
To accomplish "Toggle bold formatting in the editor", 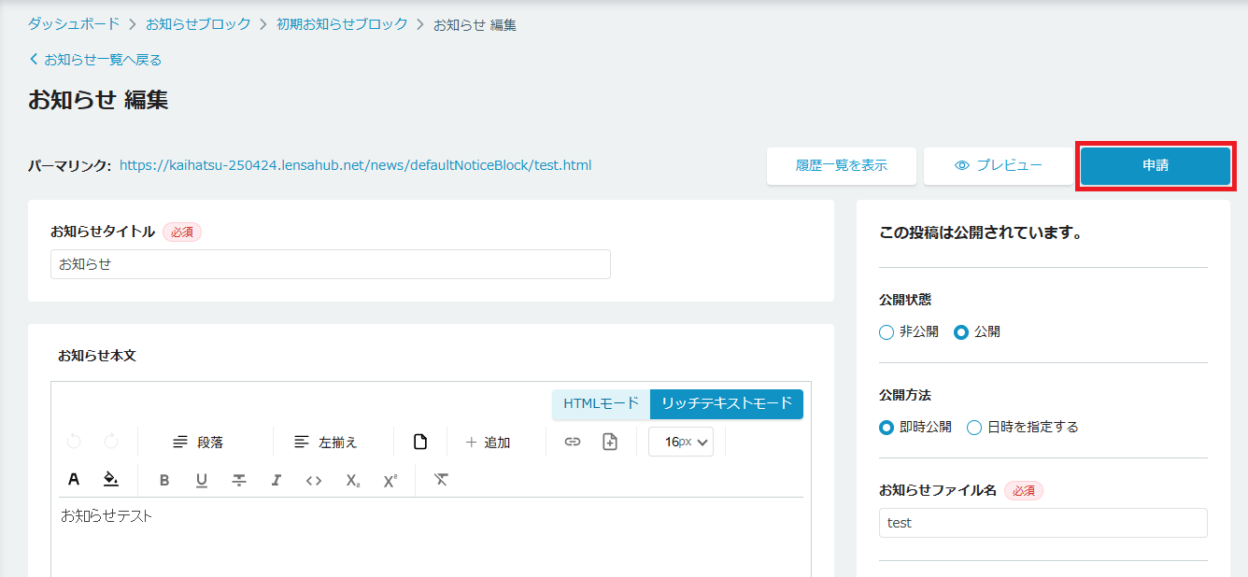I will tap(164, 480).
